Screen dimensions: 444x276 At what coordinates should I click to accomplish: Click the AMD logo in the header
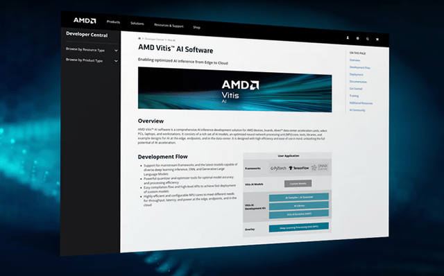[85, 21]
